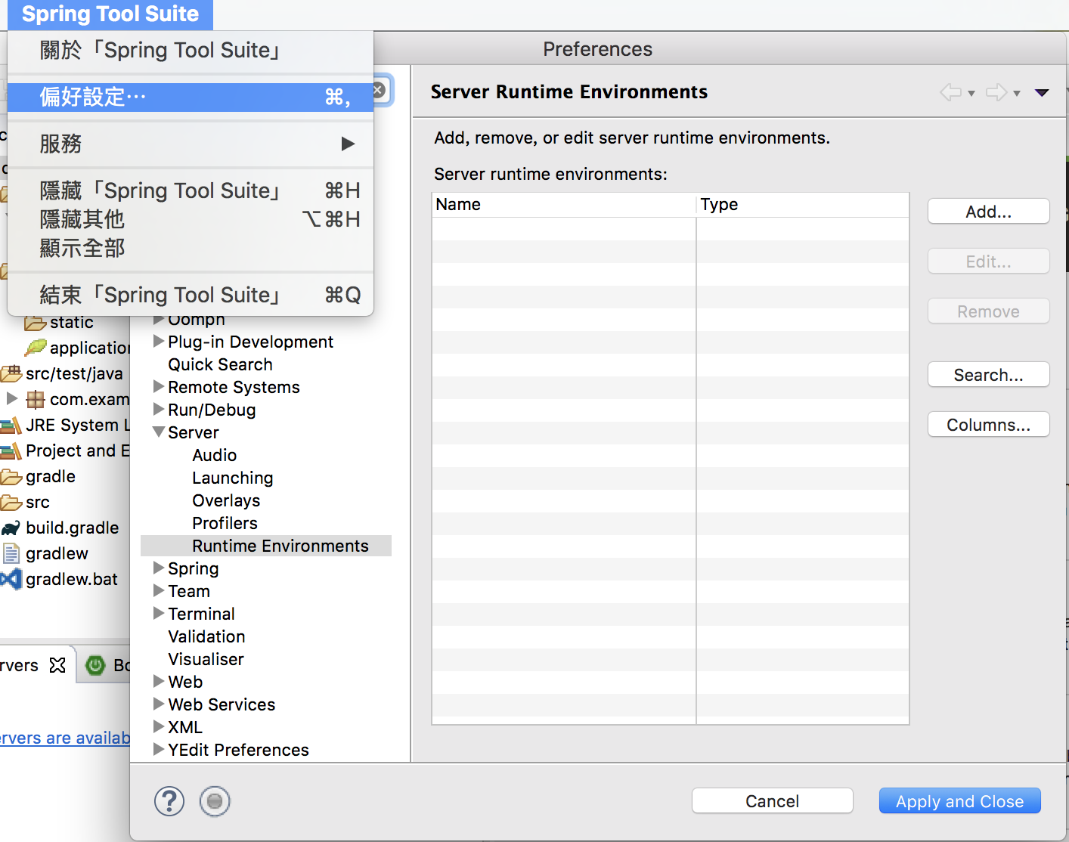Select the Launching preferences page

(x=233, y=478)
